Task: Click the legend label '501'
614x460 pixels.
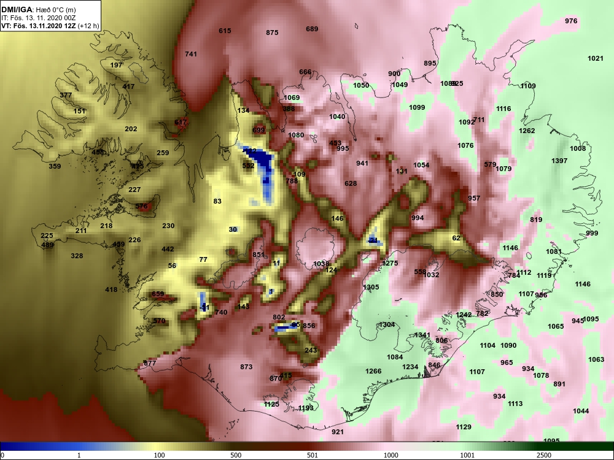Action: [x=312, y=455]
